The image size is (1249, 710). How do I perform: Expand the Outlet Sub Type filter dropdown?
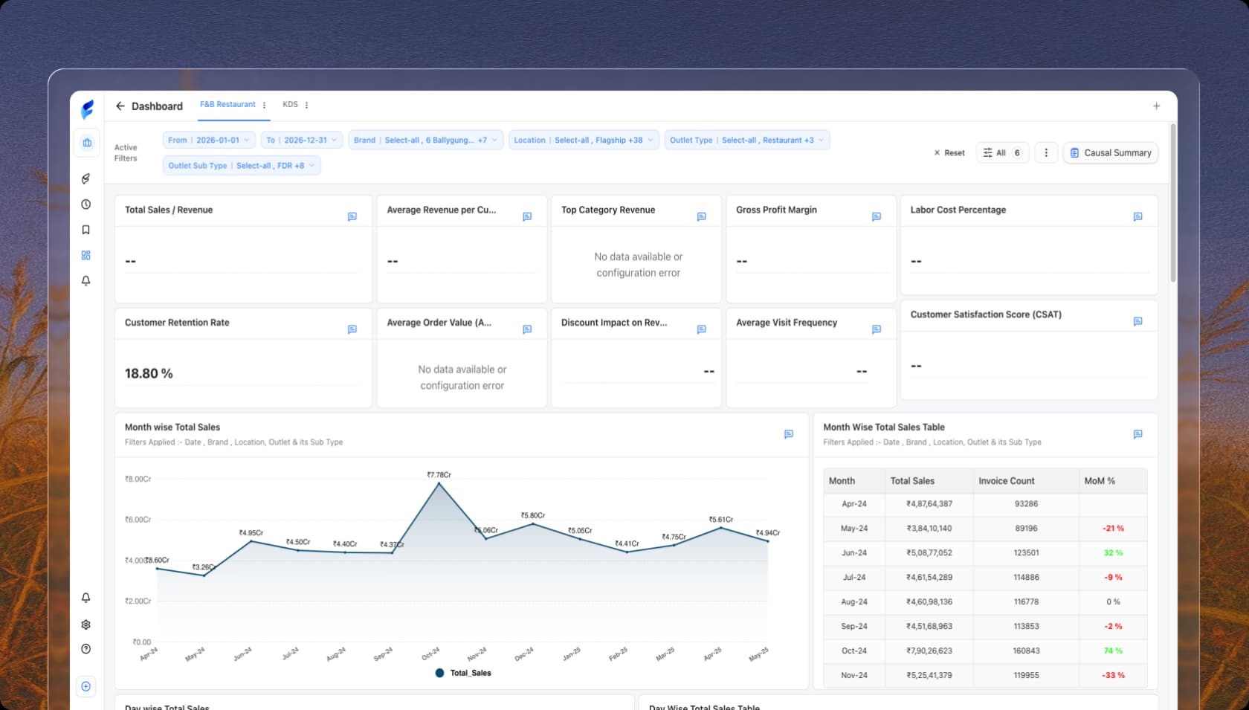[242, 166]
